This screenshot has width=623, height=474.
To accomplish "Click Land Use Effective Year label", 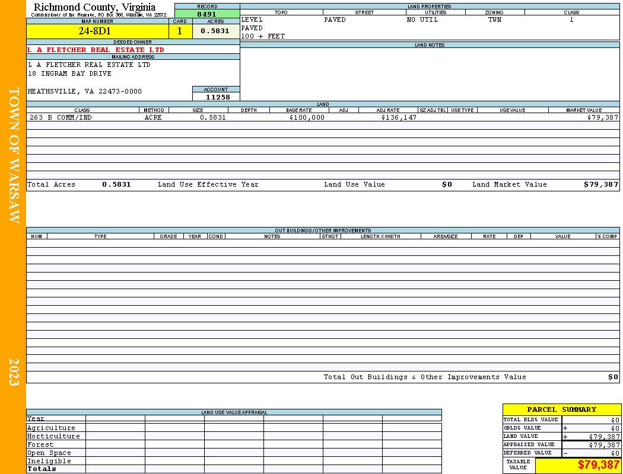I will pos(208,184).
